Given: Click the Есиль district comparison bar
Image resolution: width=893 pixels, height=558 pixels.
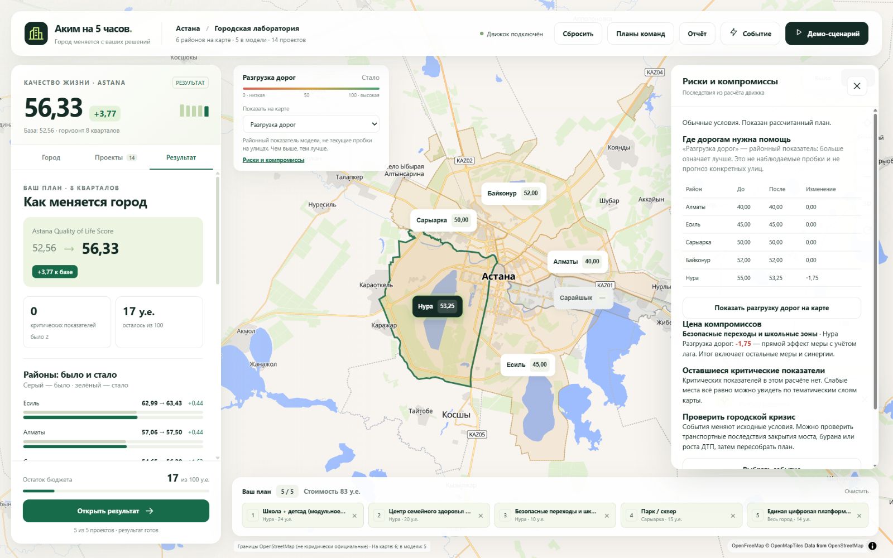Looking at the screenshot, I should point(113,415).
